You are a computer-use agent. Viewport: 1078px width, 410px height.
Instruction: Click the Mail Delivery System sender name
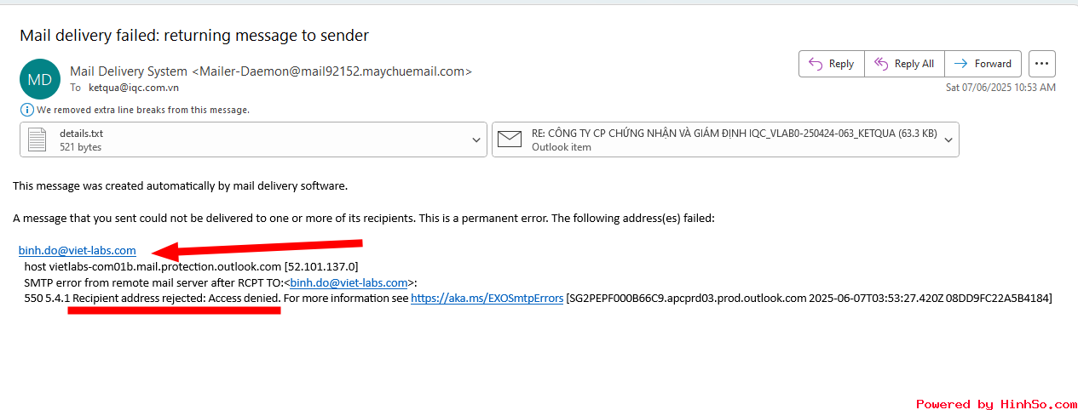(x=129, y=71)
